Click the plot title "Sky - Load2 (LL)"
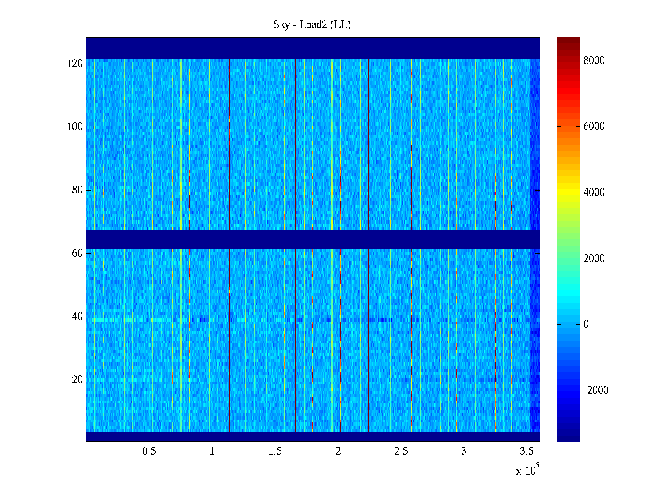662x496 pixels. click(x=312, y=25)
